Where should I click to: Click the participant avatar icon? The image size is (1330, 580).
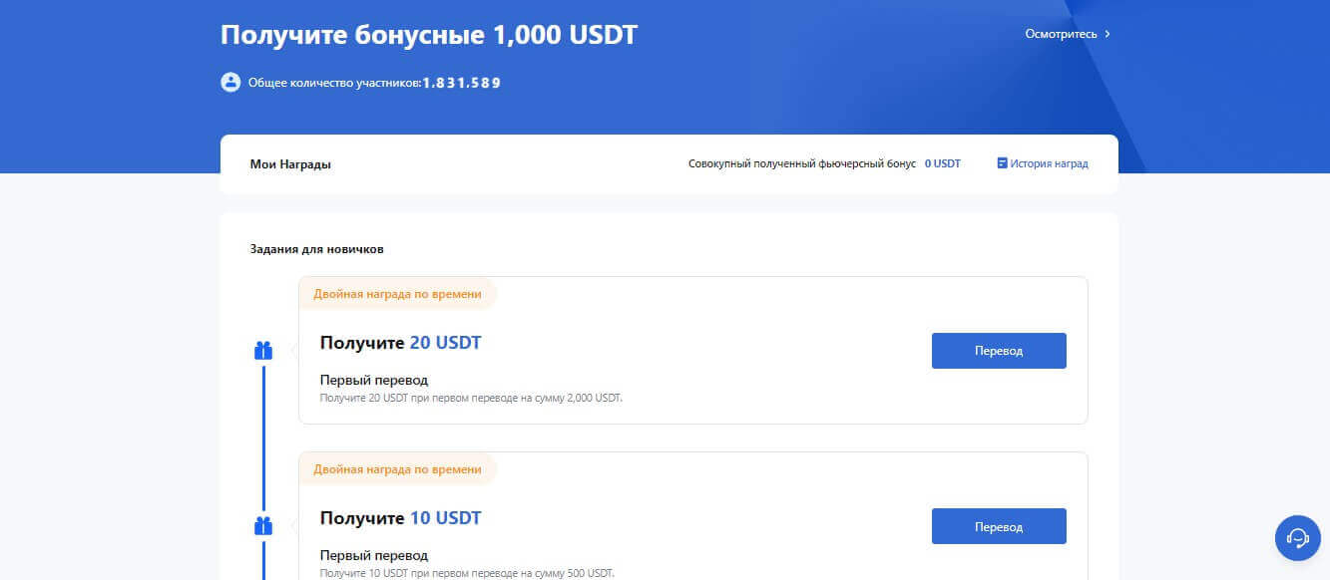pos(230,83)
